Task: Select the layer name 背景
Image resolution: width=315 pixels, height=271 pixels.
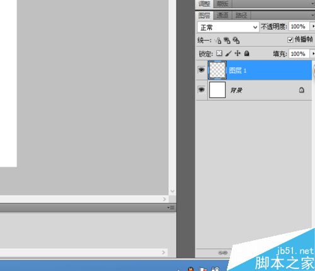Action: [236, 91]
